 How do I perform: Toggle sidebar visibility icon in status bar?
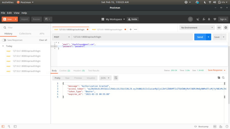coord(3,126)
